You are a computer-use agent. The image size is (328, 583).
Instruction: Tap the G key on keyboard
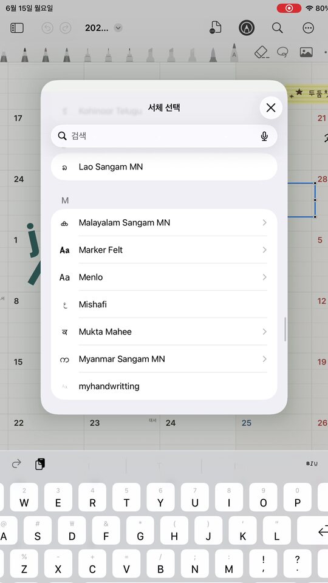140,531
